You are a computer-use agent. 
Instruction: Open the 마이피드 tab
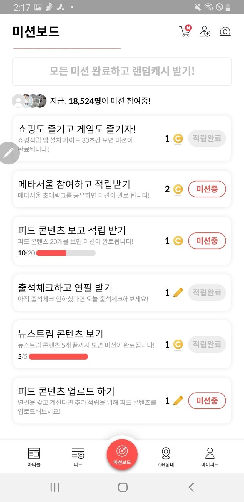[210, 457]
